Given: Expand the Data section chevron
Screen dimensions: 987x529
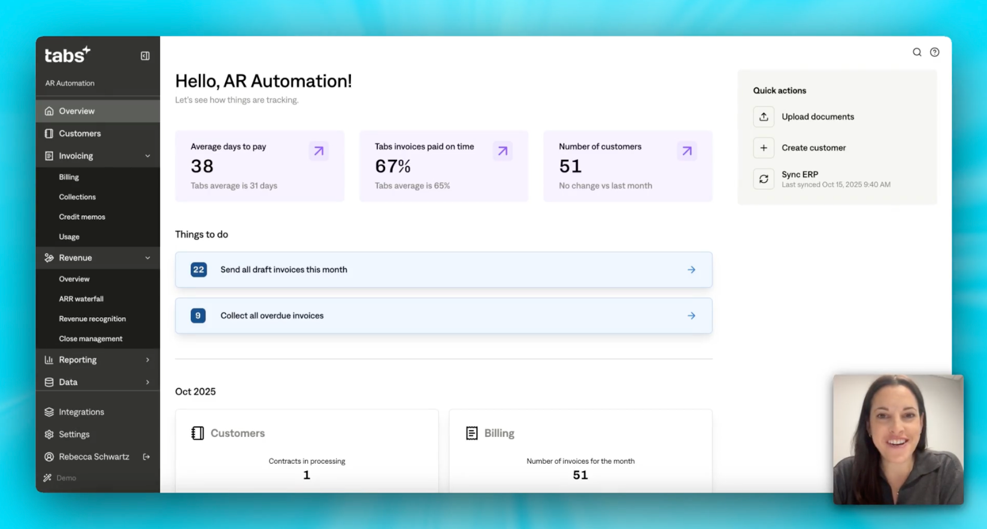Looking at the screenshot, I should pos(147,382).
